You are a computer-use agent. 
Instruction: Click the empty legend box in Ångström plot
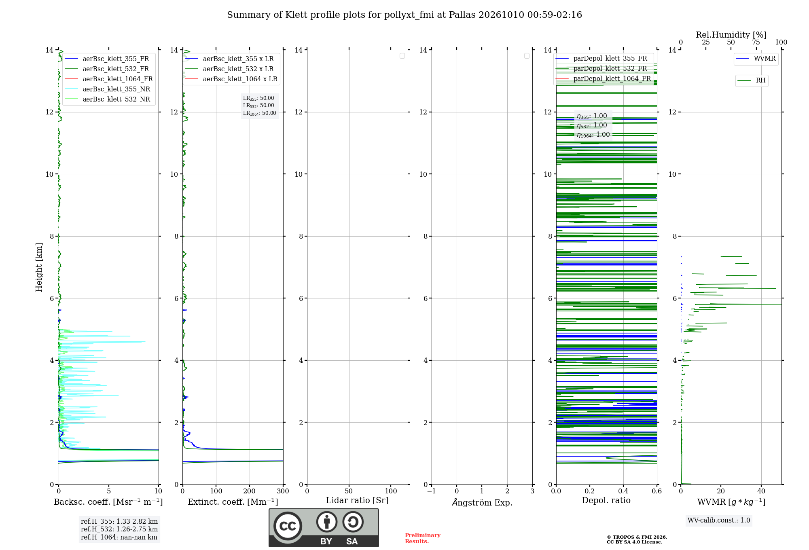pyautogui.click(x=527, y=56)
